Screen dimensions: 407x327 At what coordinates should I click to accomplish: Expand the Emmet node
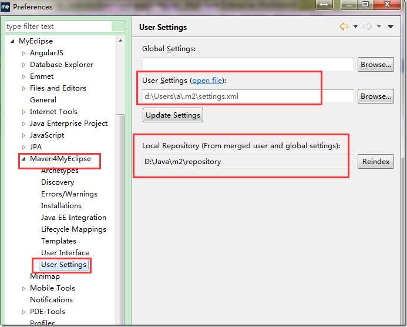[23, 76]
